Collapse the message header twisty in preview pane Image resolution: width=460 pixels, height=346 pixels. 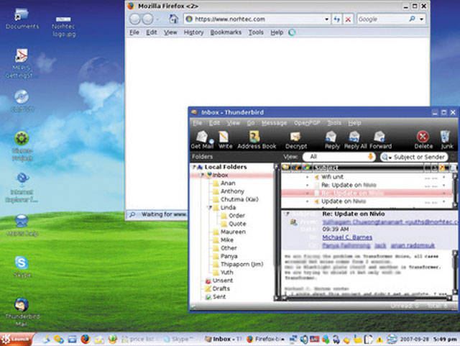click(x=287, y=214)
